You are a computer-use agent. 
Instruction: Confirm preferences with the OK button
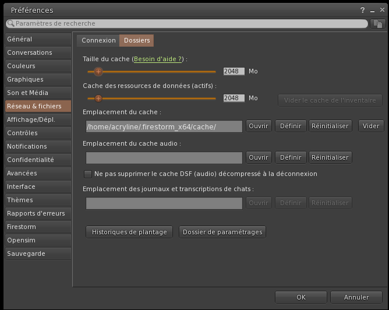tap(300, 297)
